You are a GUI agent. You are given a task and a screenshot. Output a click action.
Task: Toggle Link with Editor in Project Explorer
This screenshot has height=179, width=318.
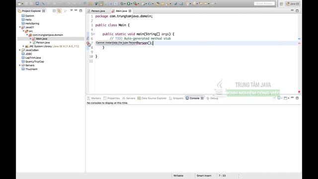(x=59, y=11)
